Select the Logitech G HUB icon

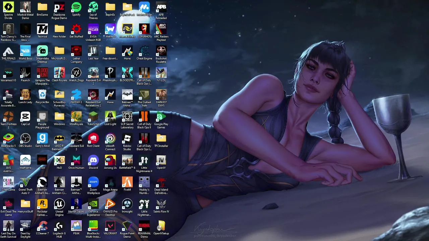(59, 226)
